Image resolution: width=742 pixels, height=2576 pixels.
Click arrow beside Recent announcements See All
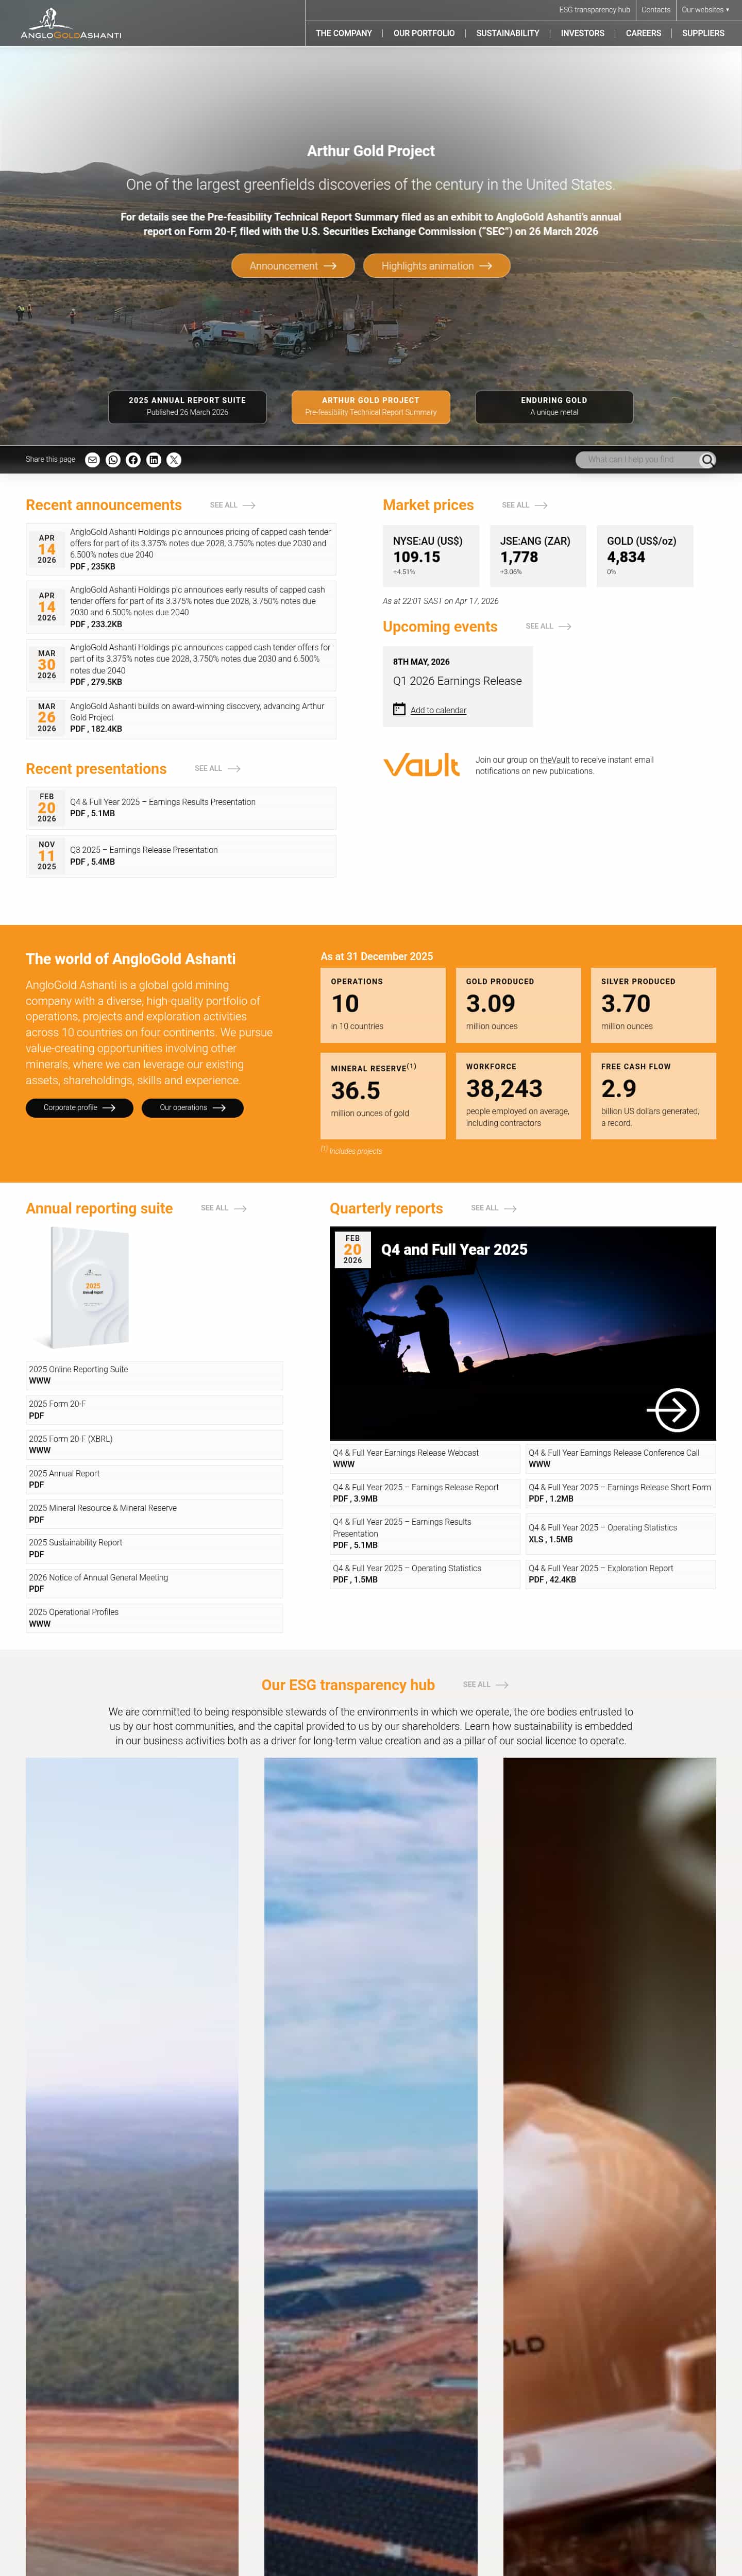tap(249, 506)
